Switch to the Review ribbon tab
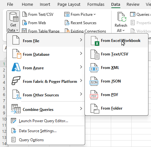Viewport: 151px width, 147px height. 133,5
